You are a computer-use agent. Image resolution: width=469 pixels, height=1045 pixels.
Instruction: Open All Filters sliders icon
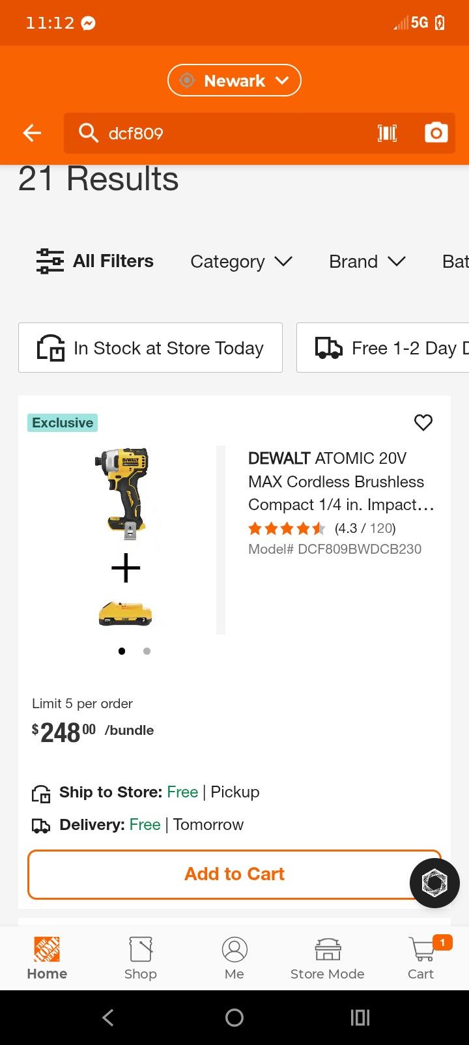coord(50,261)
